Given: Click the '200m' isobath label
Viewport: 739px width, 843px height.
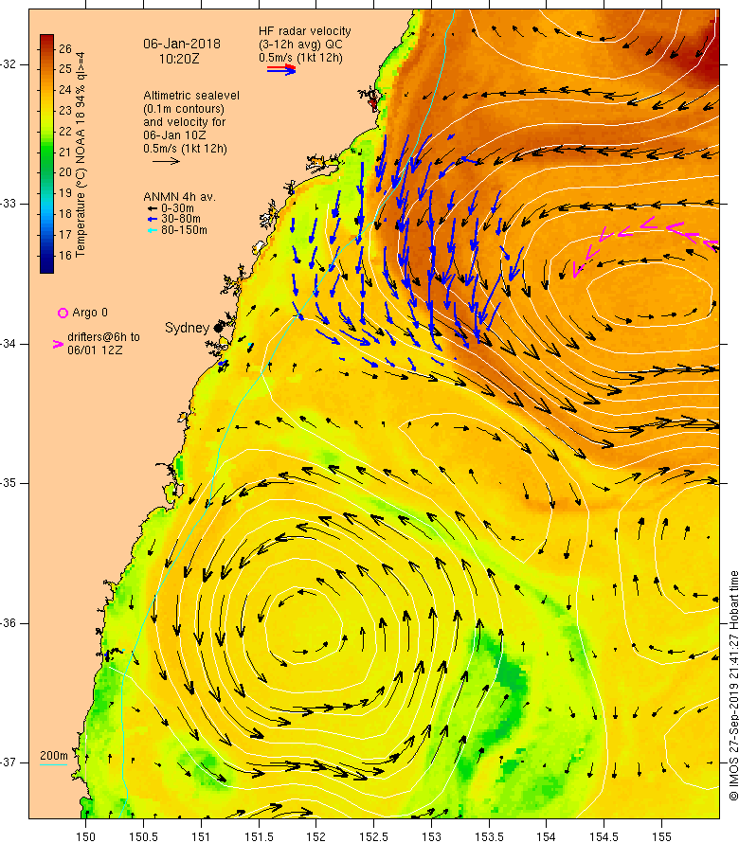Looking at the screenshot, I should [x=54, y=756].
